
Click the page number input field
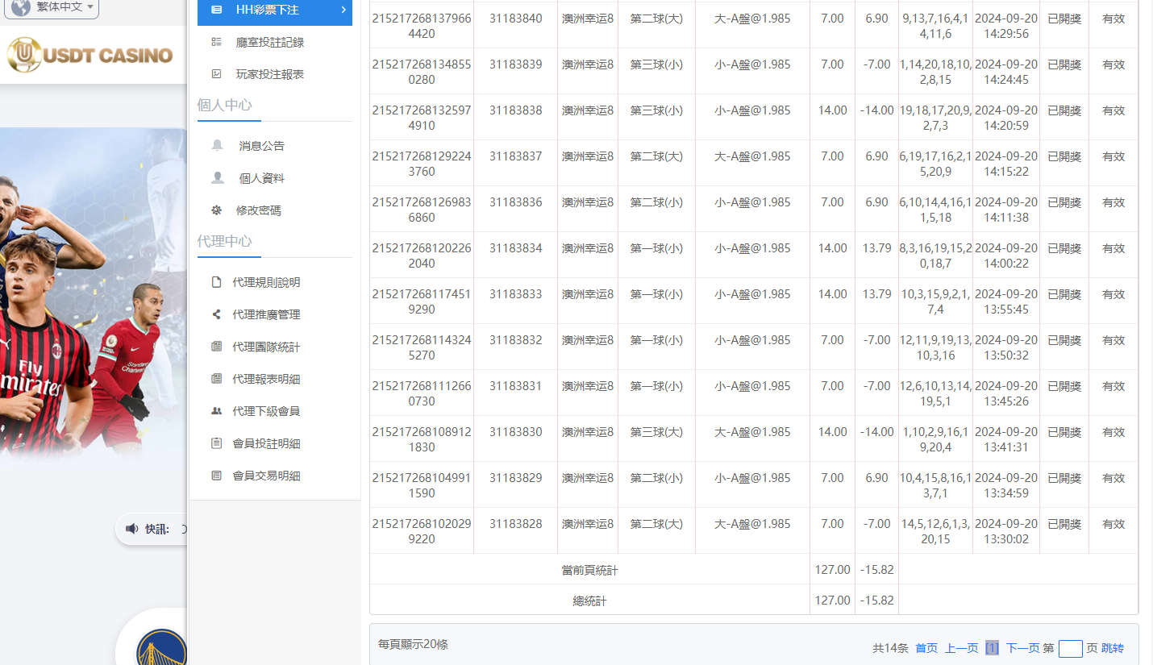(1070, 648)
